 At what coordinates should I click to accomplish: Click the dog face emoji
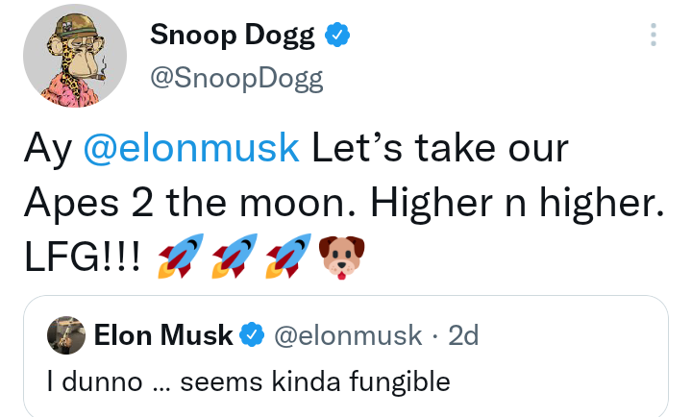(x=344, y=258)
